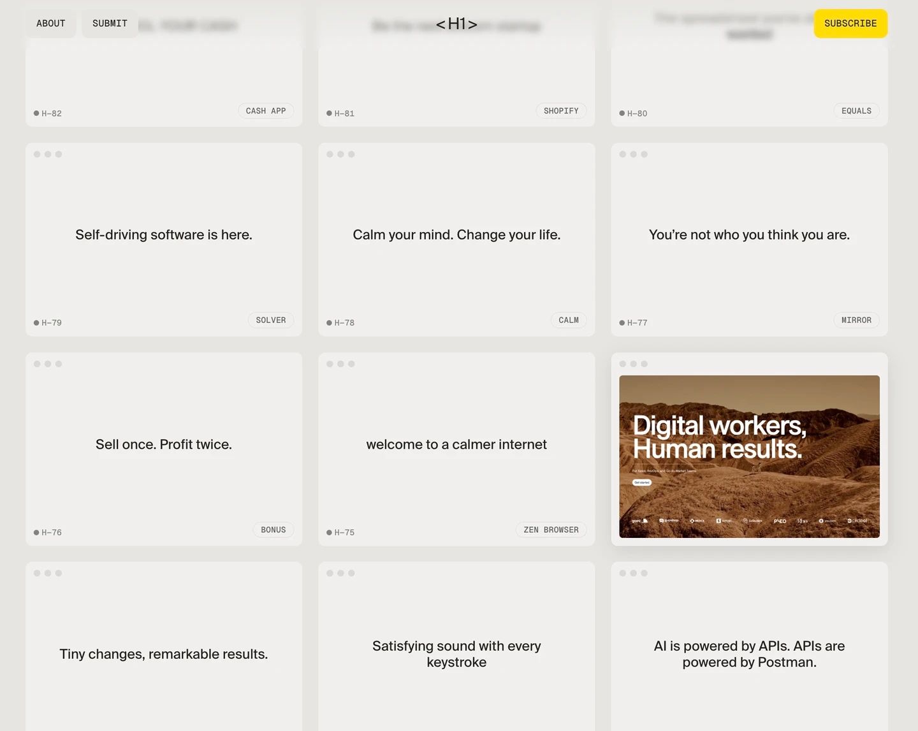Image resolution: width=918 pixels, height=731 pixels.
Task: Click the Calm tag pill
Action: 569,321
